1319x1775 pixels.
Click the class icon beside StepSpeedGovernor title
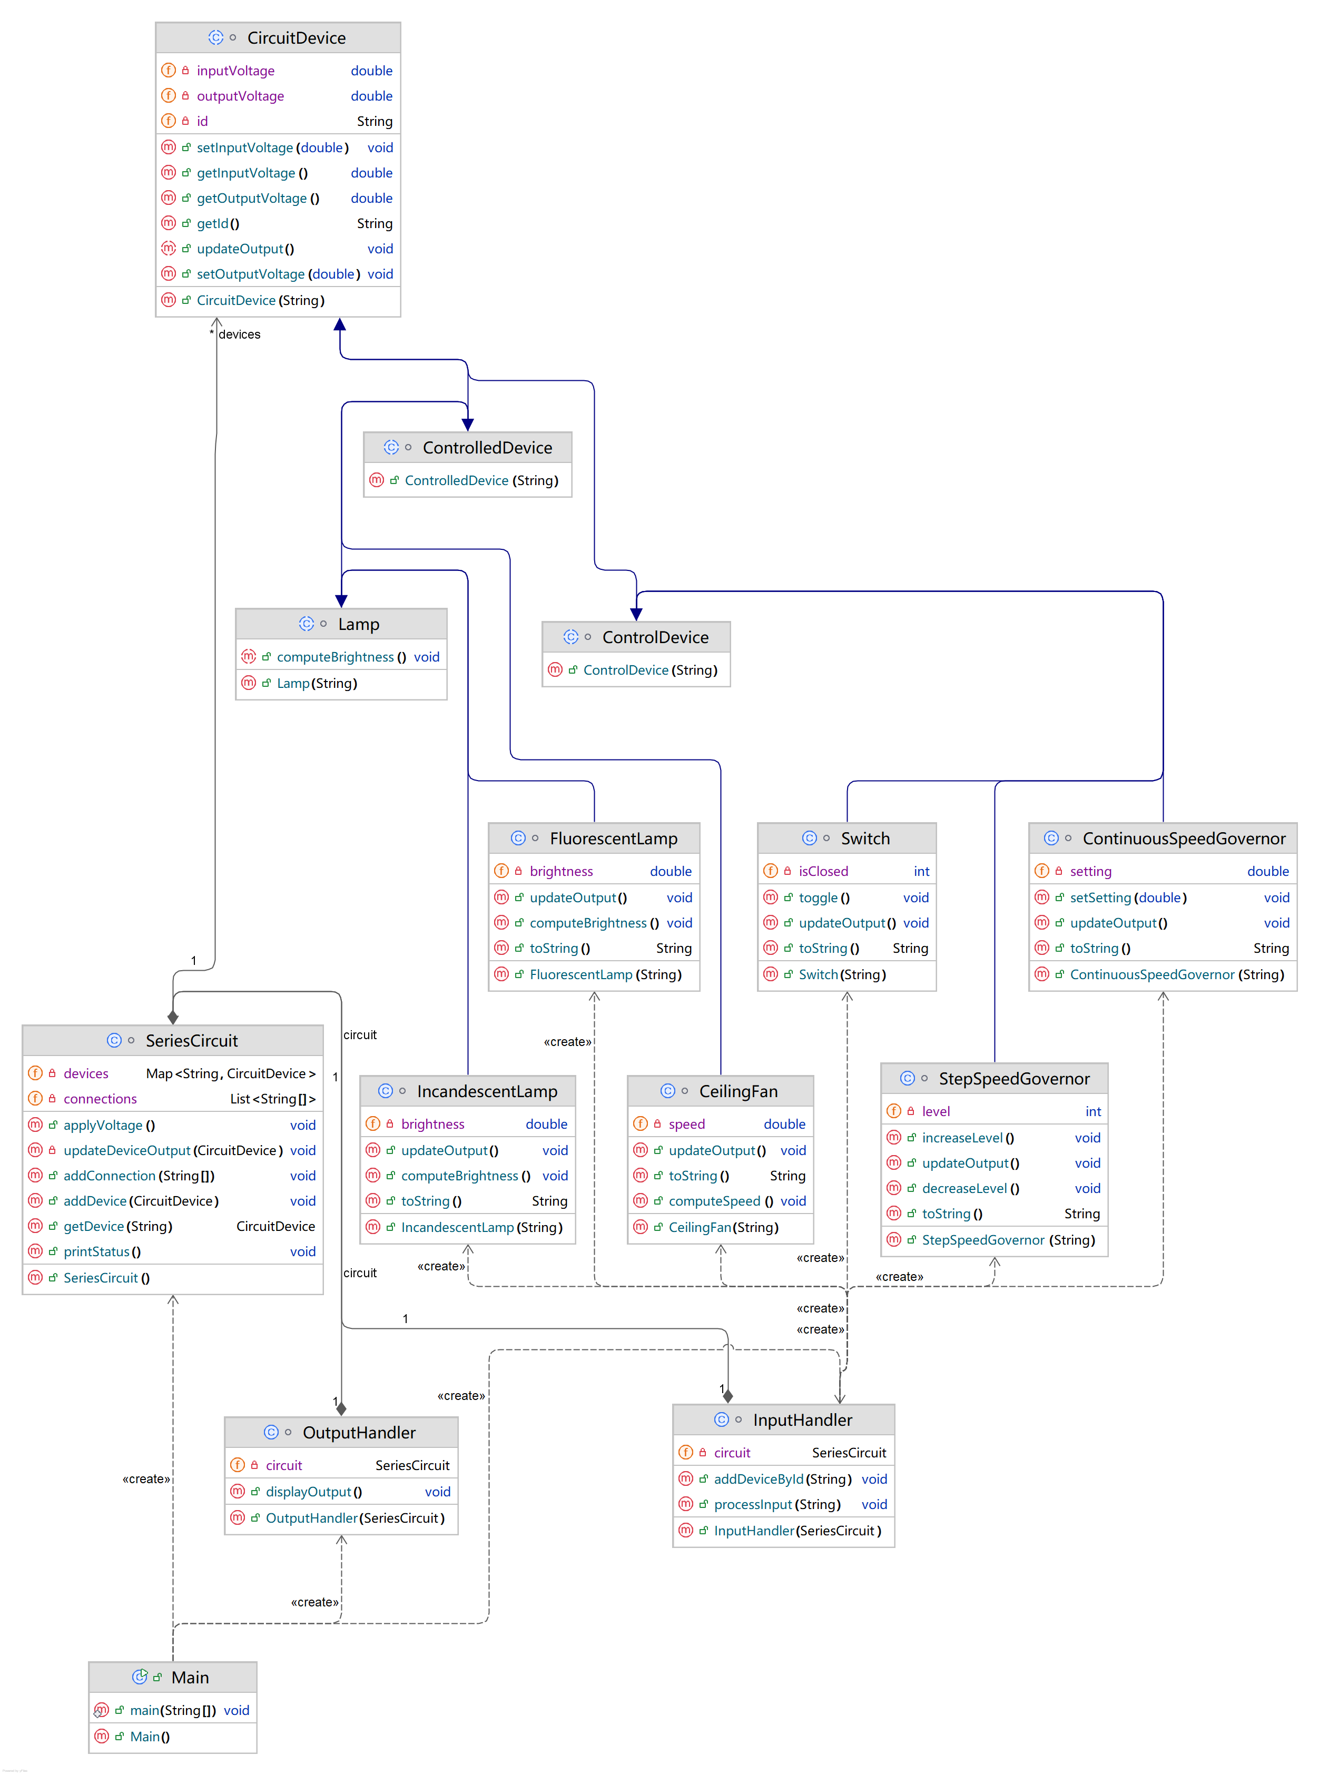tap(907, 1078)
